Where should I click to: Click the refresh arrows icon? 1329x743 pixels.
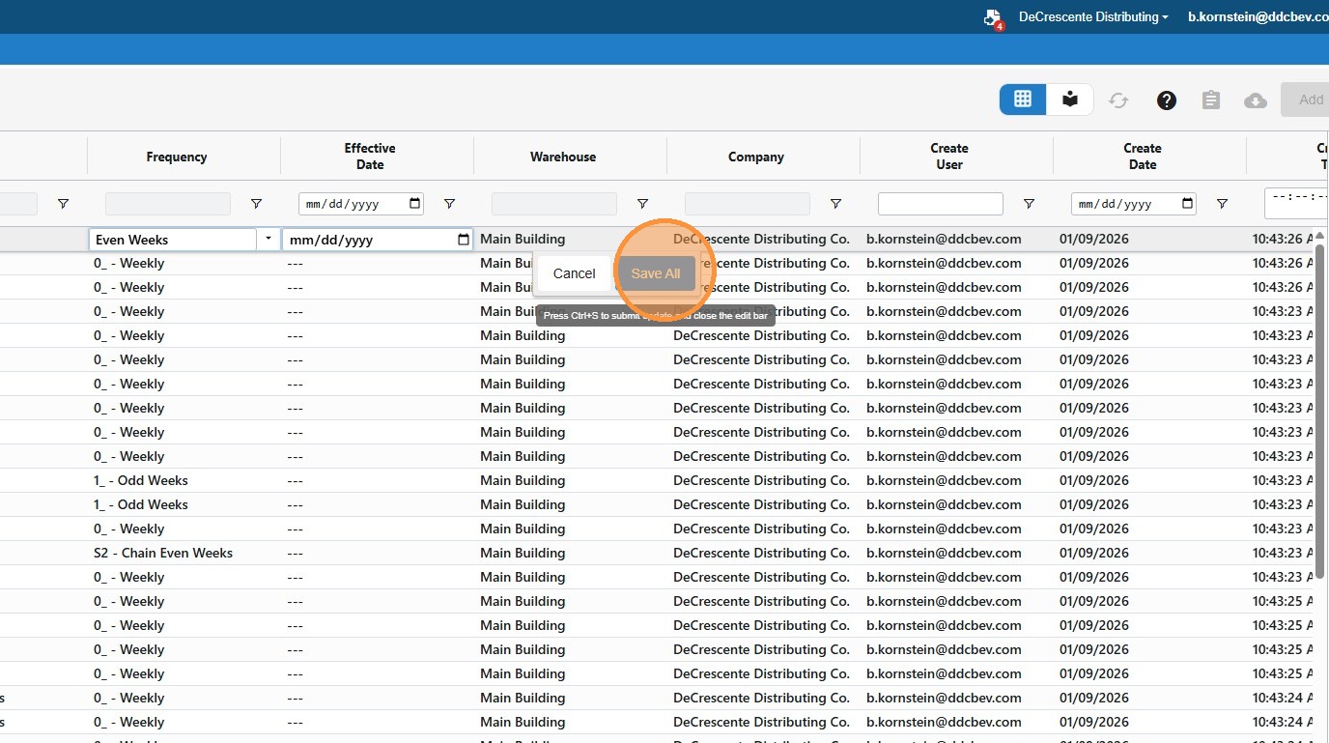[1118, 100]
